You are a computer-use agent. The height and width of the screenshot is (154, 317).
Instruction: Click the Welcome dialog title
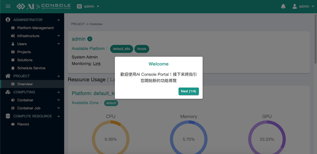click(x=159, y=64)
